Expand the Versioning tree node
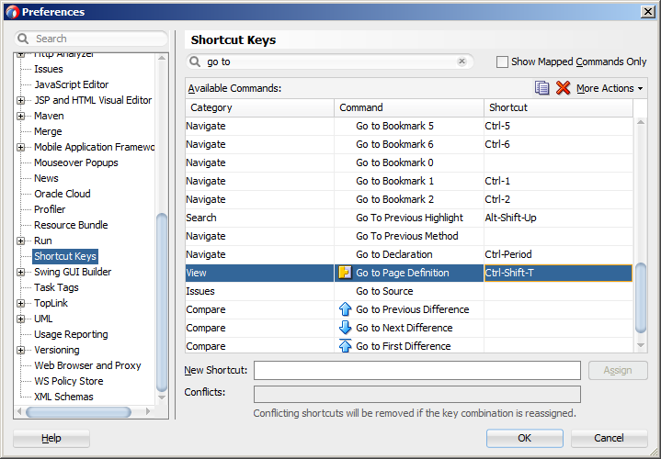This screenshot has width=661, height=459. (20, 350)
